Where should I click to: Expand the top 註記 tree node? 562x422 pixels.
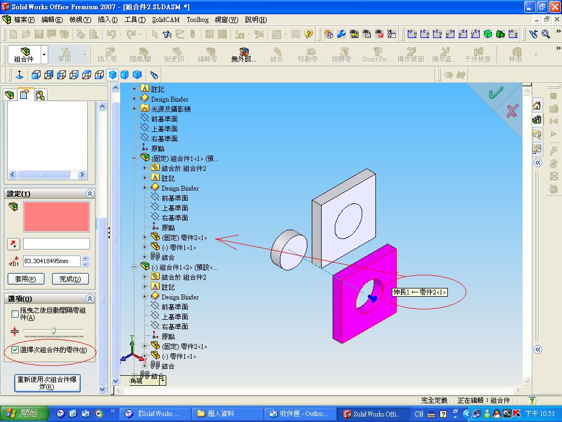[134, 88]
